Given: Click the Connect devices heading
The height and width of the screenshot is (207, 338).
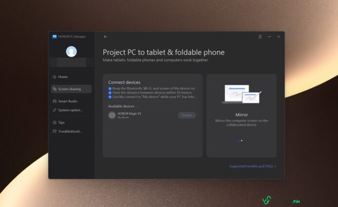Looking at the screenshot, I should (x=124, y=82).
